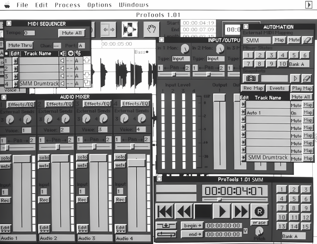The image size is (317, 244).
Task: Open the Edit popup under Audio 4 fader
Action: pyautogui.click(x=120, y=228)
